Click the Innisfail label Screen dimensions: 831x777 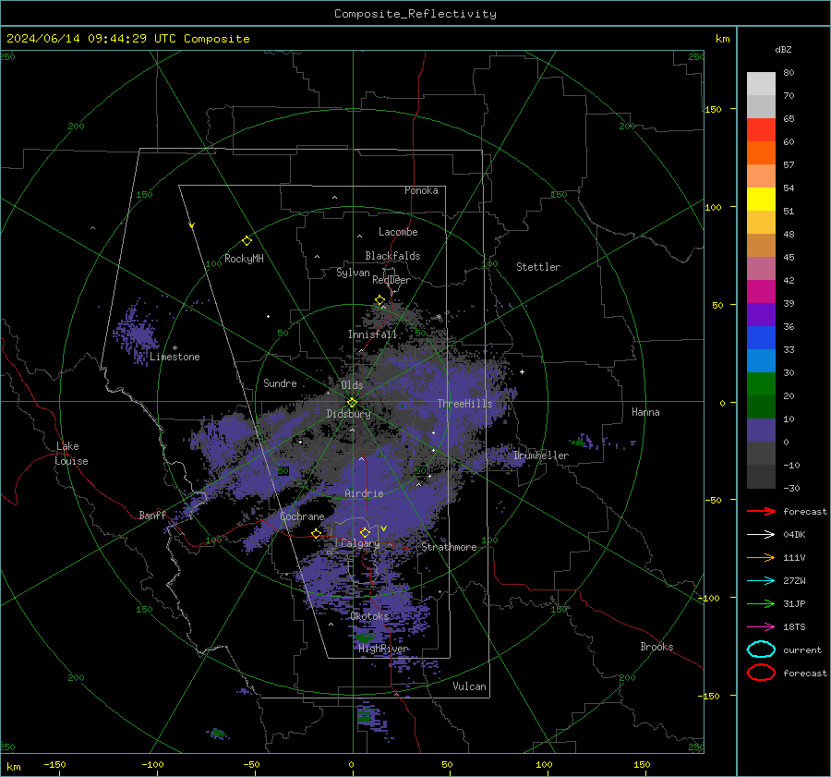[373, 334]
